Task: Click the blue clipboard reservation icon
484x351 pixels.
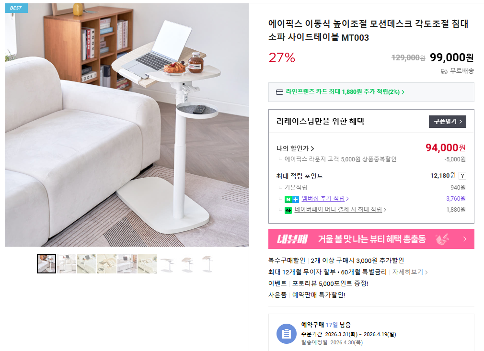Action: point(287,333)
